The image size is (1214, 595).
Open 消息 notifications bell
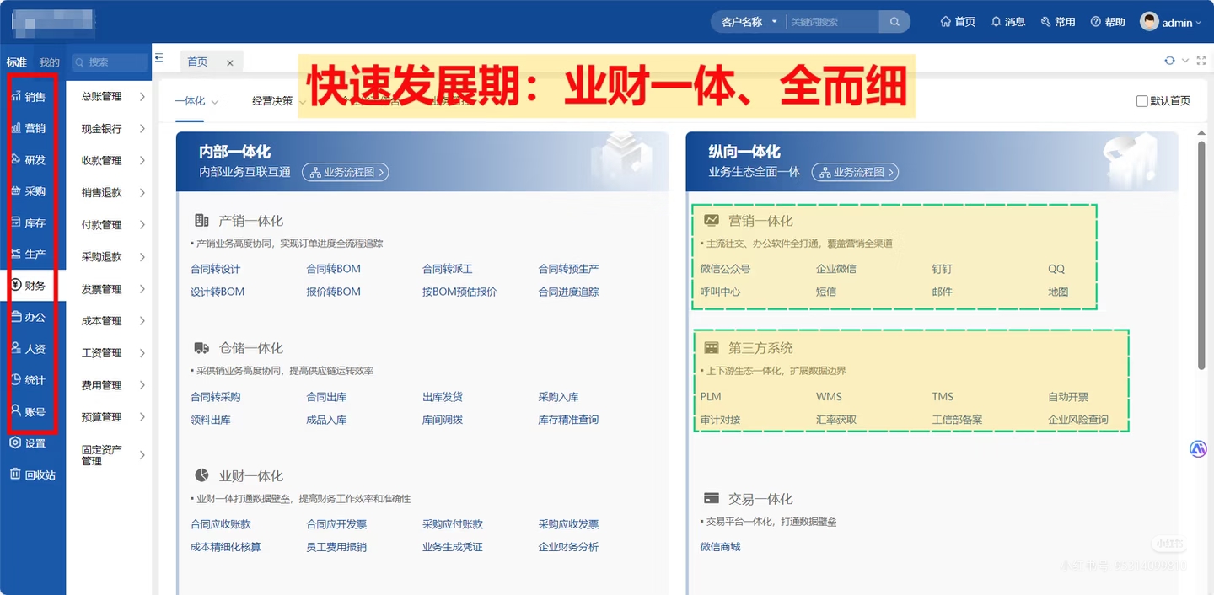click(1007, 22)
